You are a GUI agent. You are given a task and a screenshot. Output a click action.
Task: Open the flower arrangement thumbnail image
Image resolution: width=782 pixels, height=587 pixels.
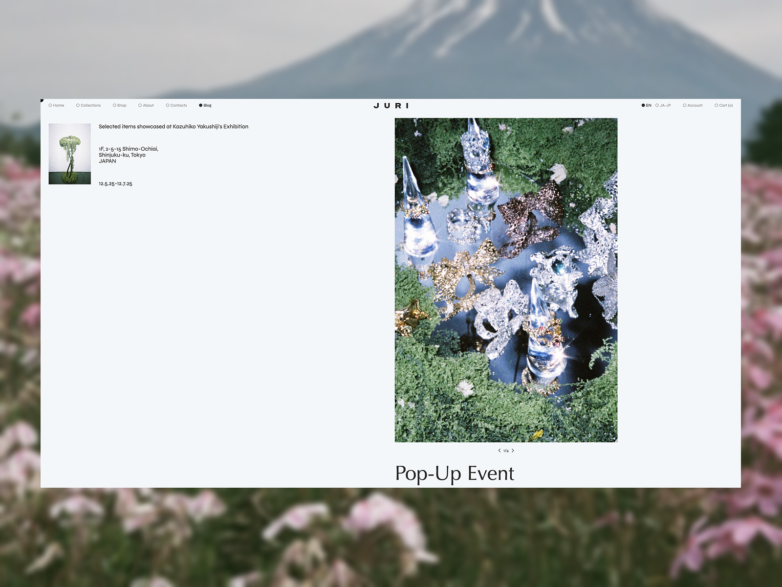[x=70, y=155]
